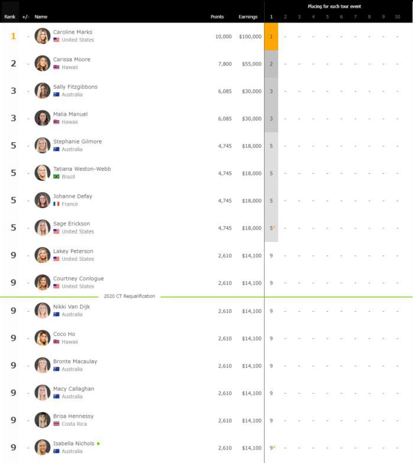Screen dimensions: 413x463
Task: Click the Rank column header
Action: 9,17
